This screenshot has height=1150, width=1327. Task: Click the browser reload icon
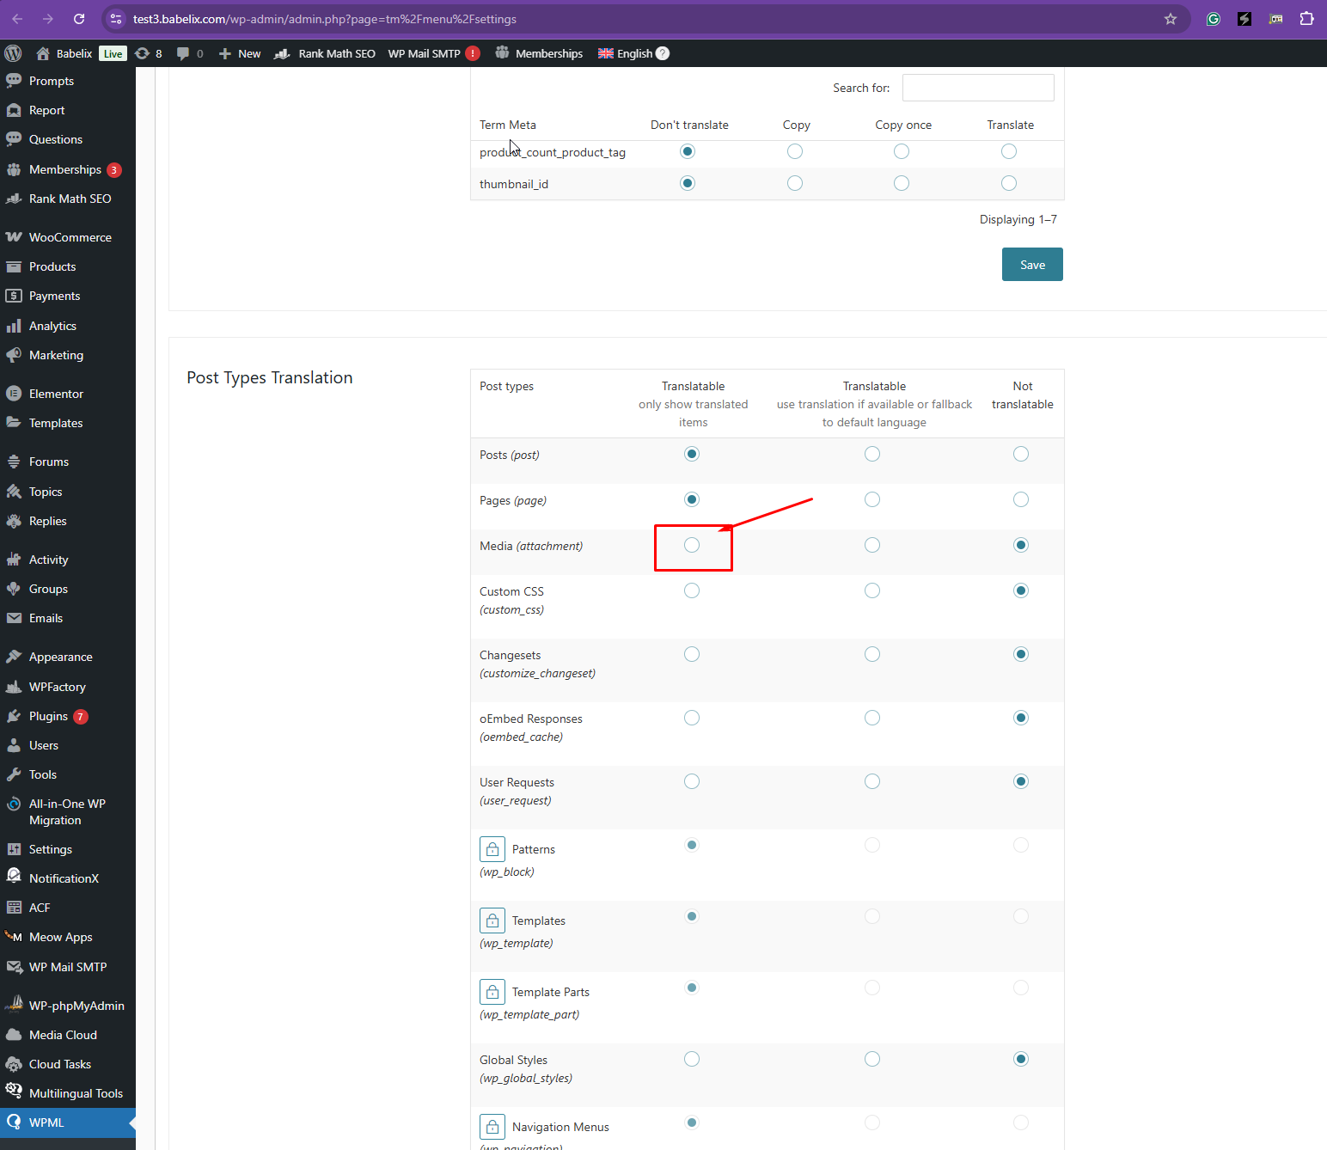click(x=79, y=19)
